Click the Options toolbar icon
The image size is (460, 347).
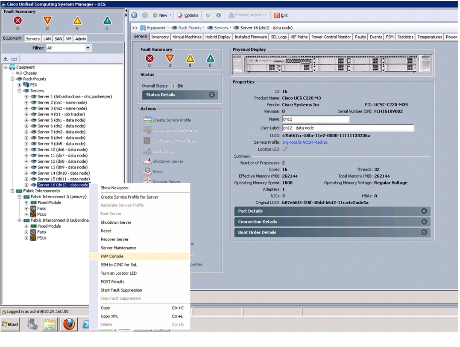[x=180, y=15]
